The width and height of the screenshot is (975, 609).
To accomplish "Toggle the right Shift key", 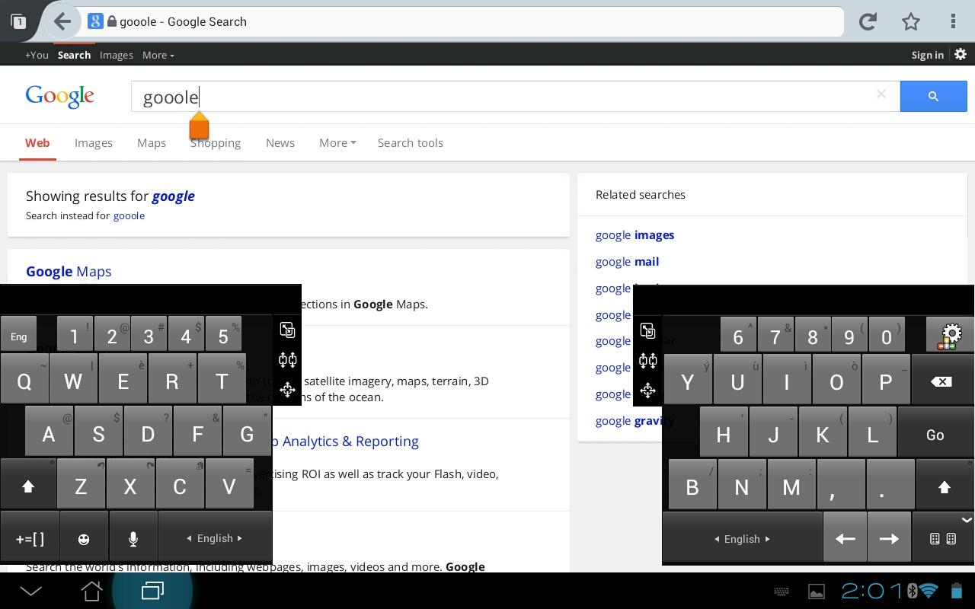I will (x=945, y=486).
